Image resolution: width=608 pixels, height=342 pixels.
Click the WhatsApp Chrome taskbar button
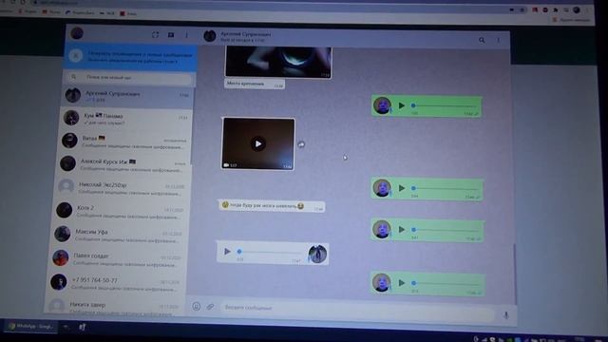pyautogui.click(x=31, y=327)
